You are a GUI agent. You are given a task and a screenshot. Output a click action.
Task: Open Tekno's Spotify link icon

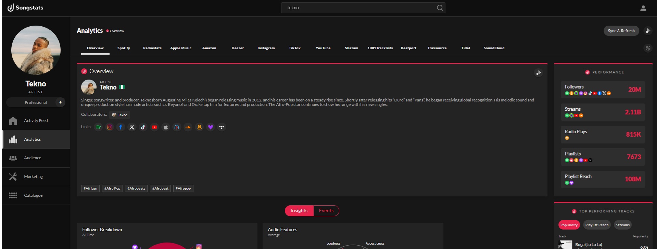98,127
